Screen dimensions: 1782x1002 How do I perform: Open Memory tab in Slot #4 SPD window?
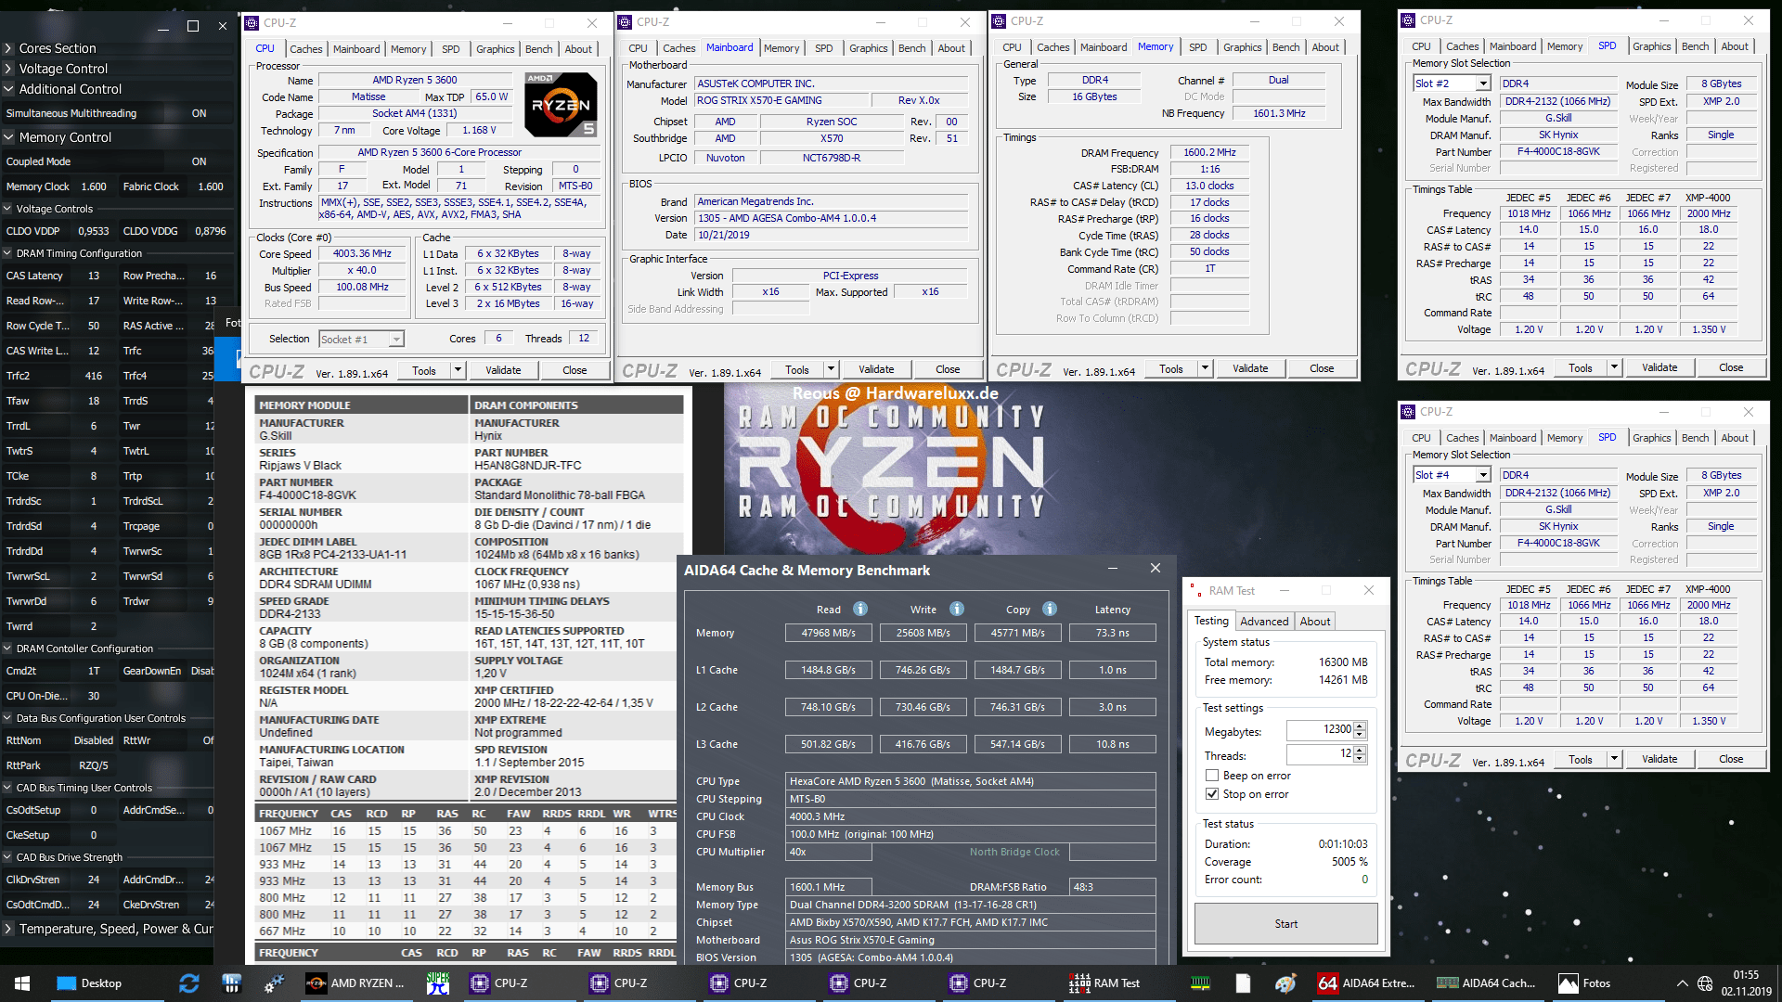[x=1564, y=438]
